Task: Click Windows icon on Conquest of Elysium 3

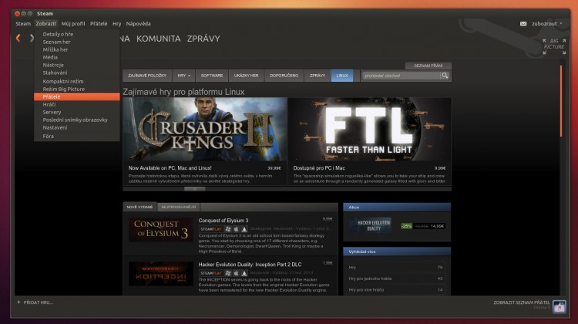Action: click(x=228, y=229)
